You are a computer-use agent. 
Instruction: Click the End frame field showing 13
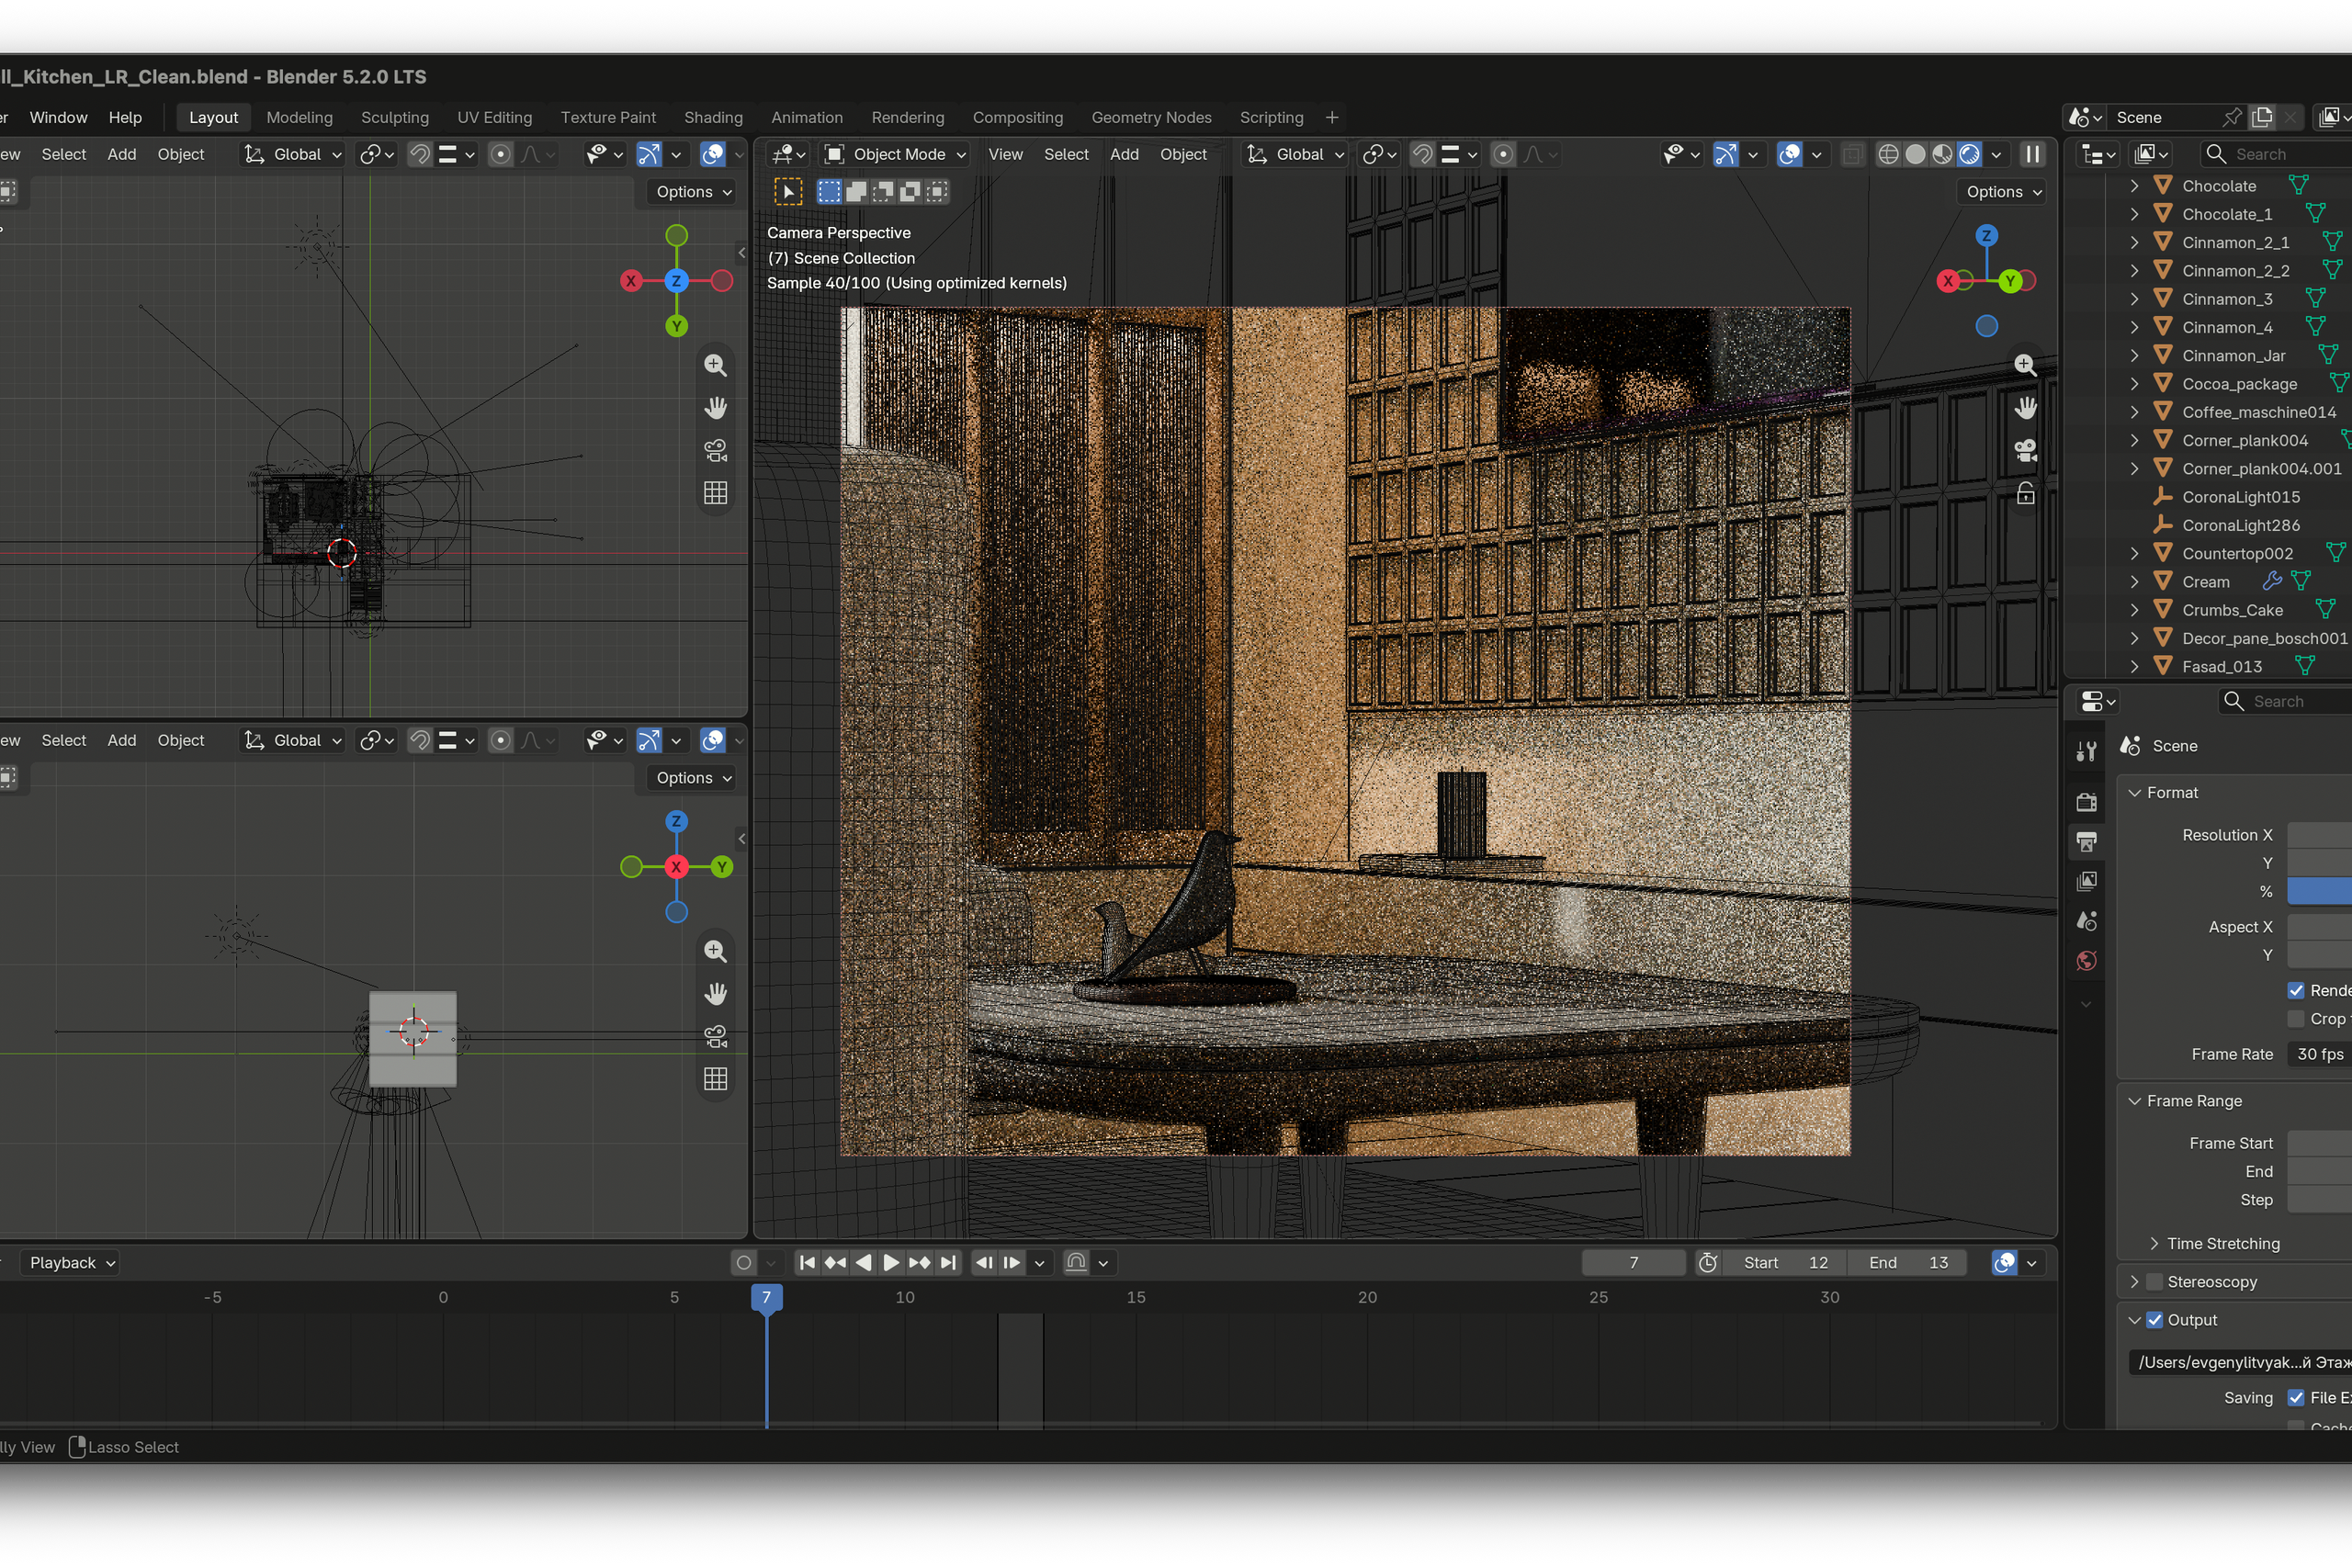tap(1907, 1263)
